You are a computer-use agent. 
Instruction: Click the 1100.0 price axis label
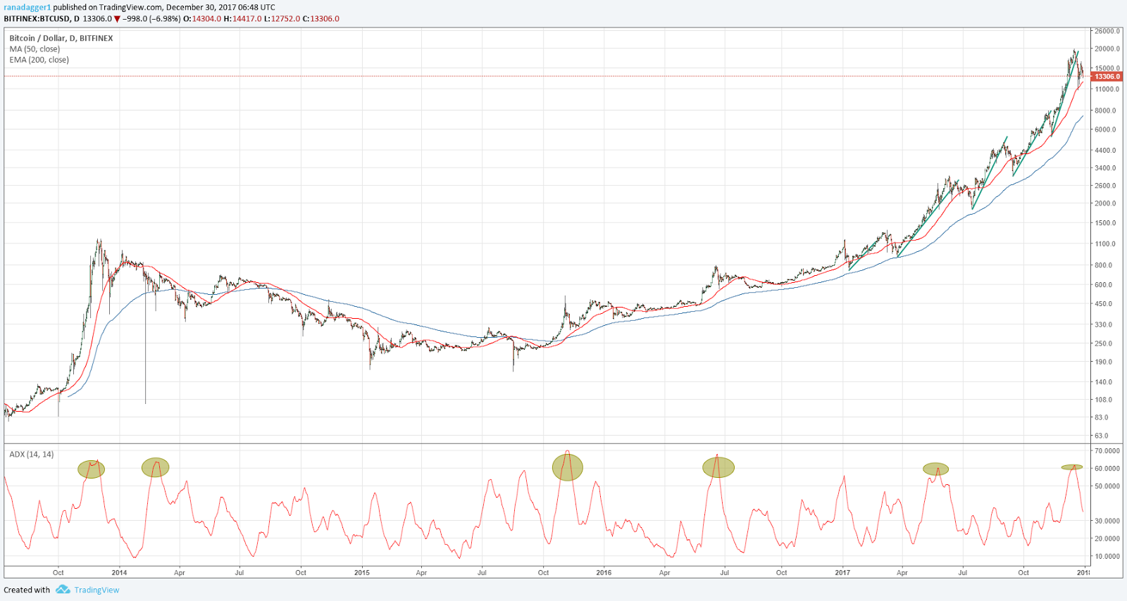click(1105, 244)
